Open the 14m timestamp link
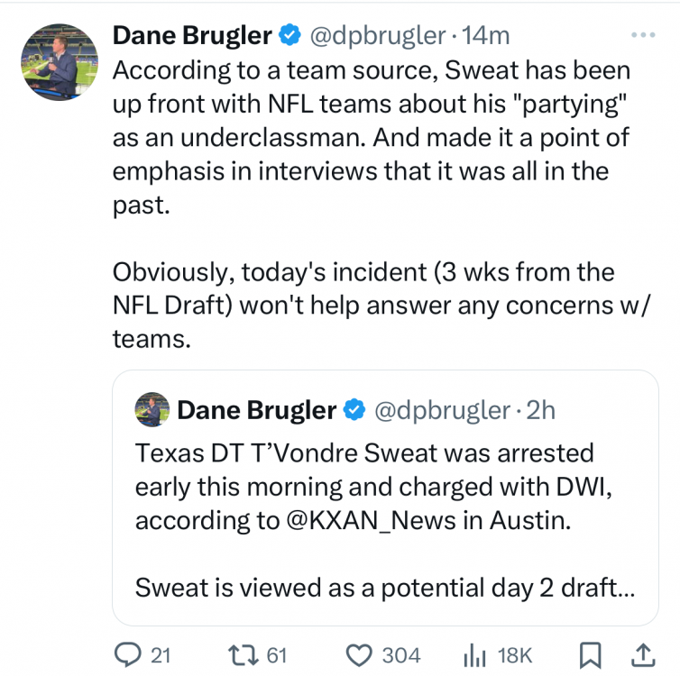 pyautogui.click(x=485, y=35)
